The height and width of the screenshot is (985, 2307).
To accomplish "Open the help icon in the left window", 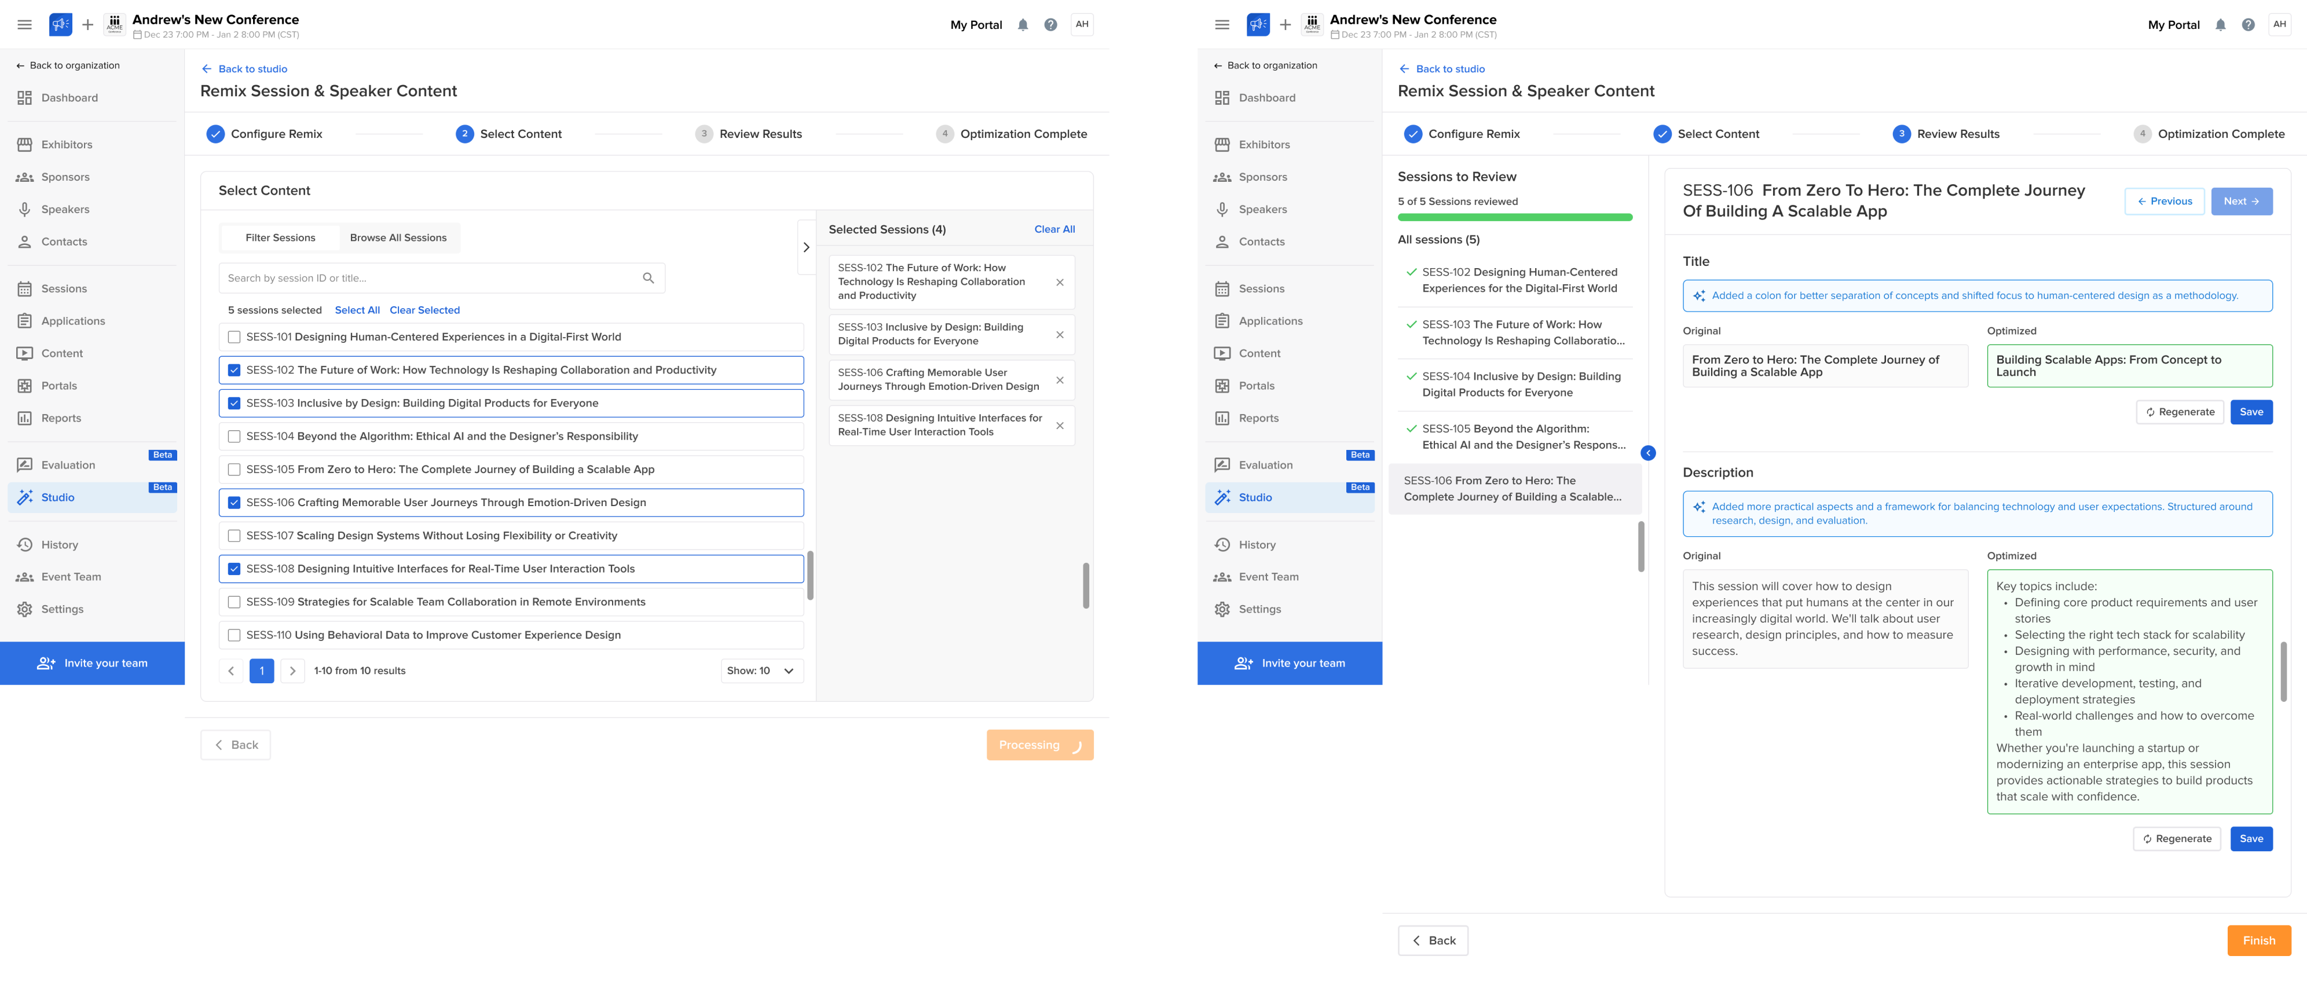I will [x=1050, y=25].
